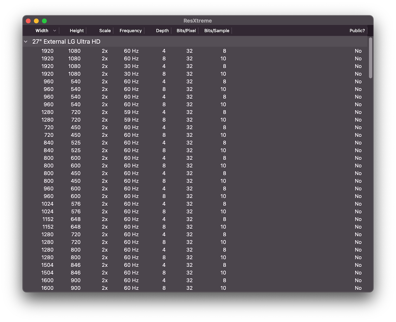Collapse the 27" External LG Ultra HD group

coord(26,42)
